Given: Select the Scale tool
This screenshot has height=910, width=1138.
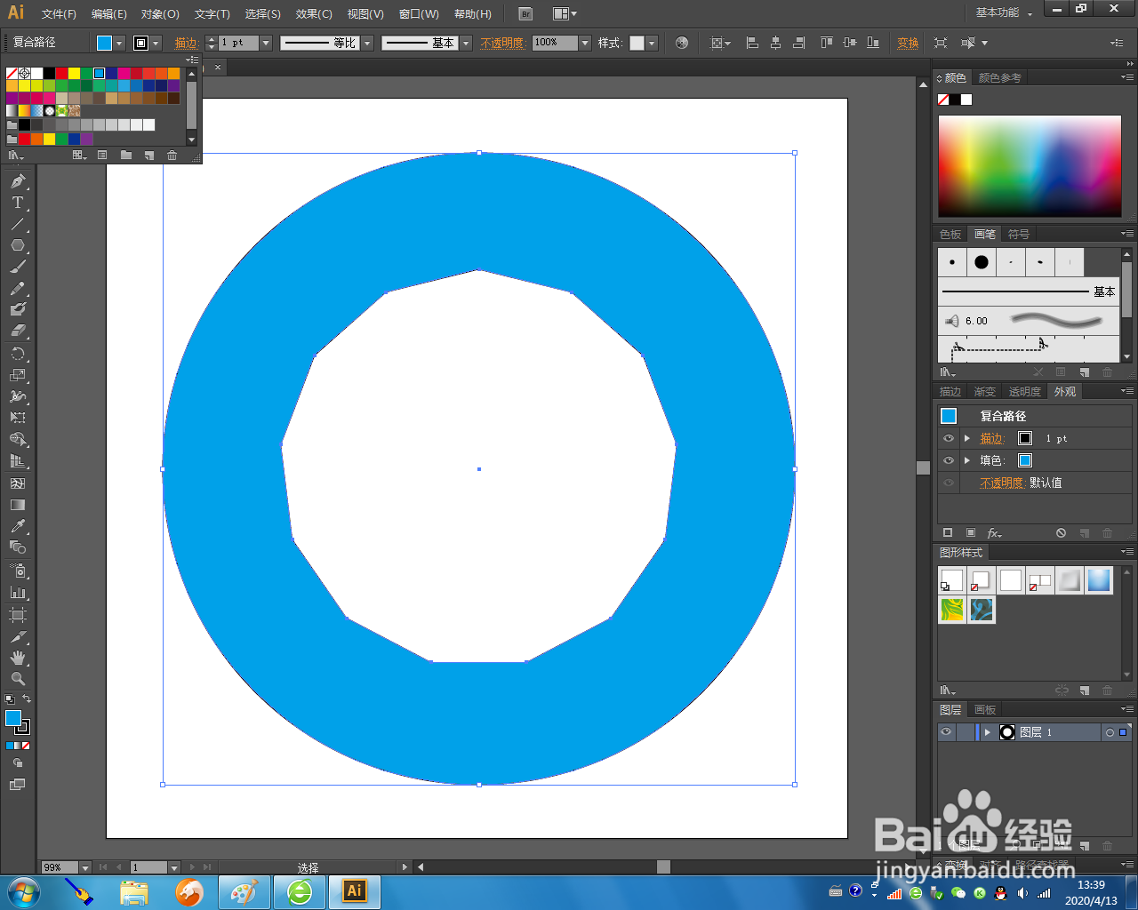Looking at the screenshot, I should click(x=18, y=375).
